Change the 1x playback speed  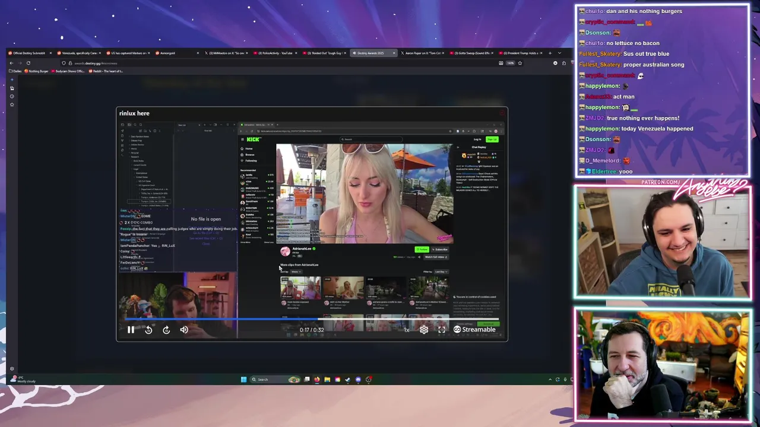coord(407,330)
